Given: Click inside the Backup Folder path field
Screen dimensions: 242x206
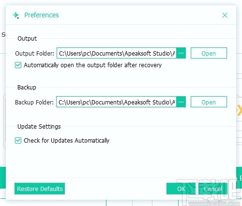Looking at the screenshot, I should [x=116, y=102].
